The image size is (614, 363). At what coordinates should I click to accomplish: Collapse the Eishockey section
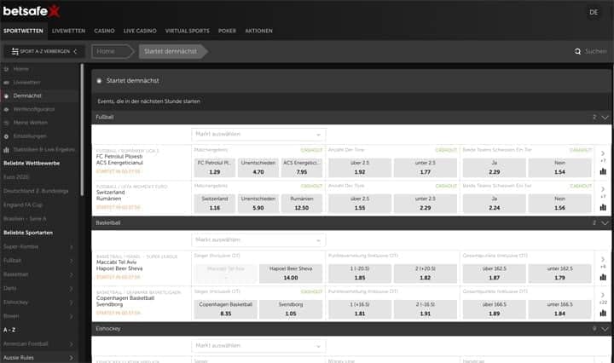(x=605, y=329)
